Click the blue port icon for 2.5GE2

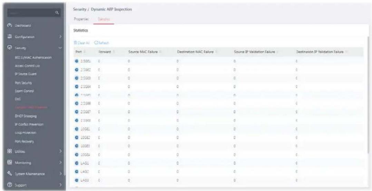point(76,69)
